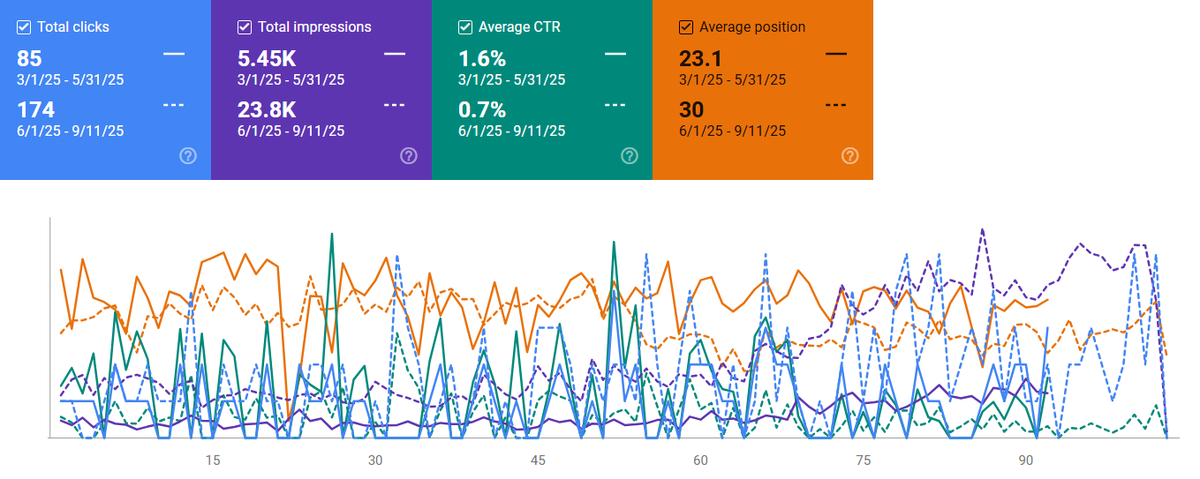
Task: Click 6/1/25 - 9/11/25 date range under Average position
Action: (x=733, y=131)
